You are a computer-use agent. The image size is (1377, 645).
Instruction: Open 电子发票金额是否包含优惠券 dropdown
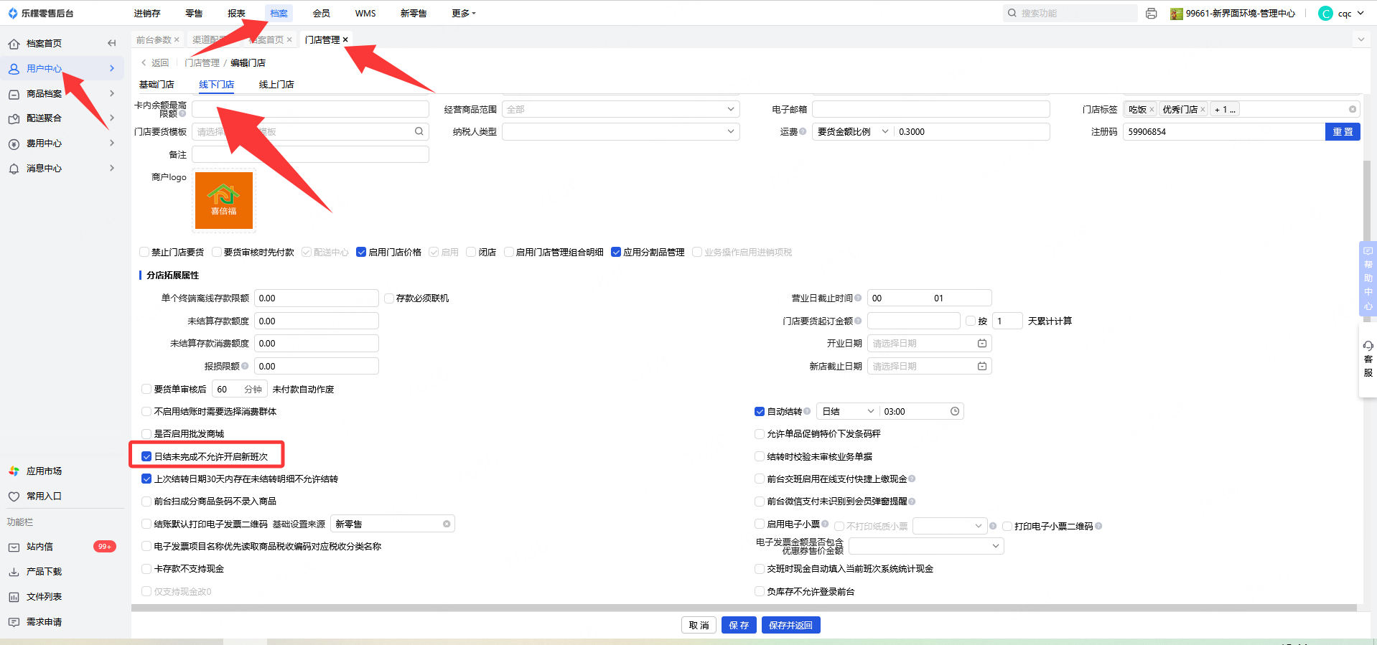(x=926, y=547)
